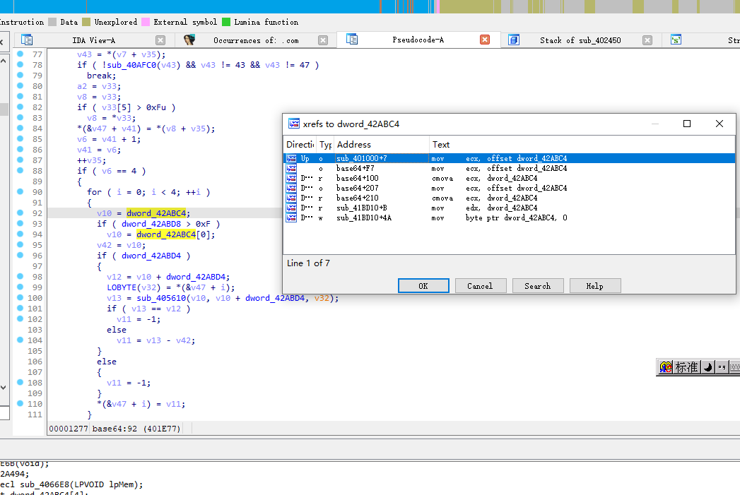Toggle the IME punctuation mode button
Image resolution: width=740 pixels, height=495 pixels.
coord(721,367)
